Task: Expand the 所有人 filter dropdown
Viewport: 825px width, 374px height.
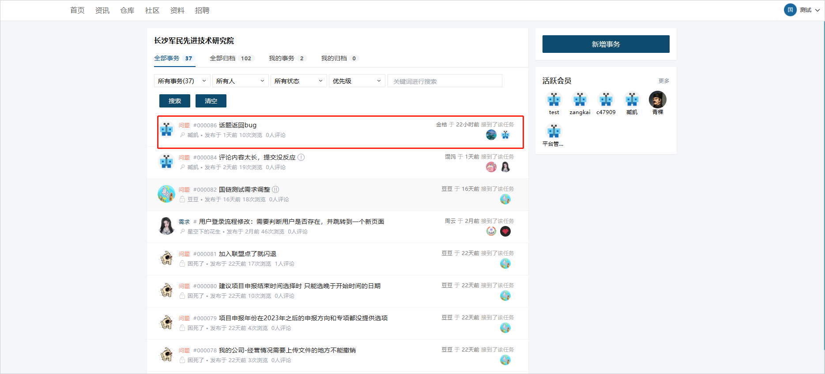Action: click(240, 81)
